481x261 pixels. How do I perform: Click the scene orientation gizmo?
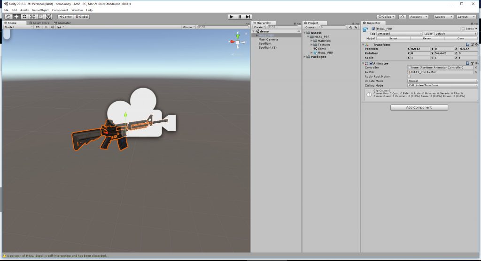pos(237,42)
